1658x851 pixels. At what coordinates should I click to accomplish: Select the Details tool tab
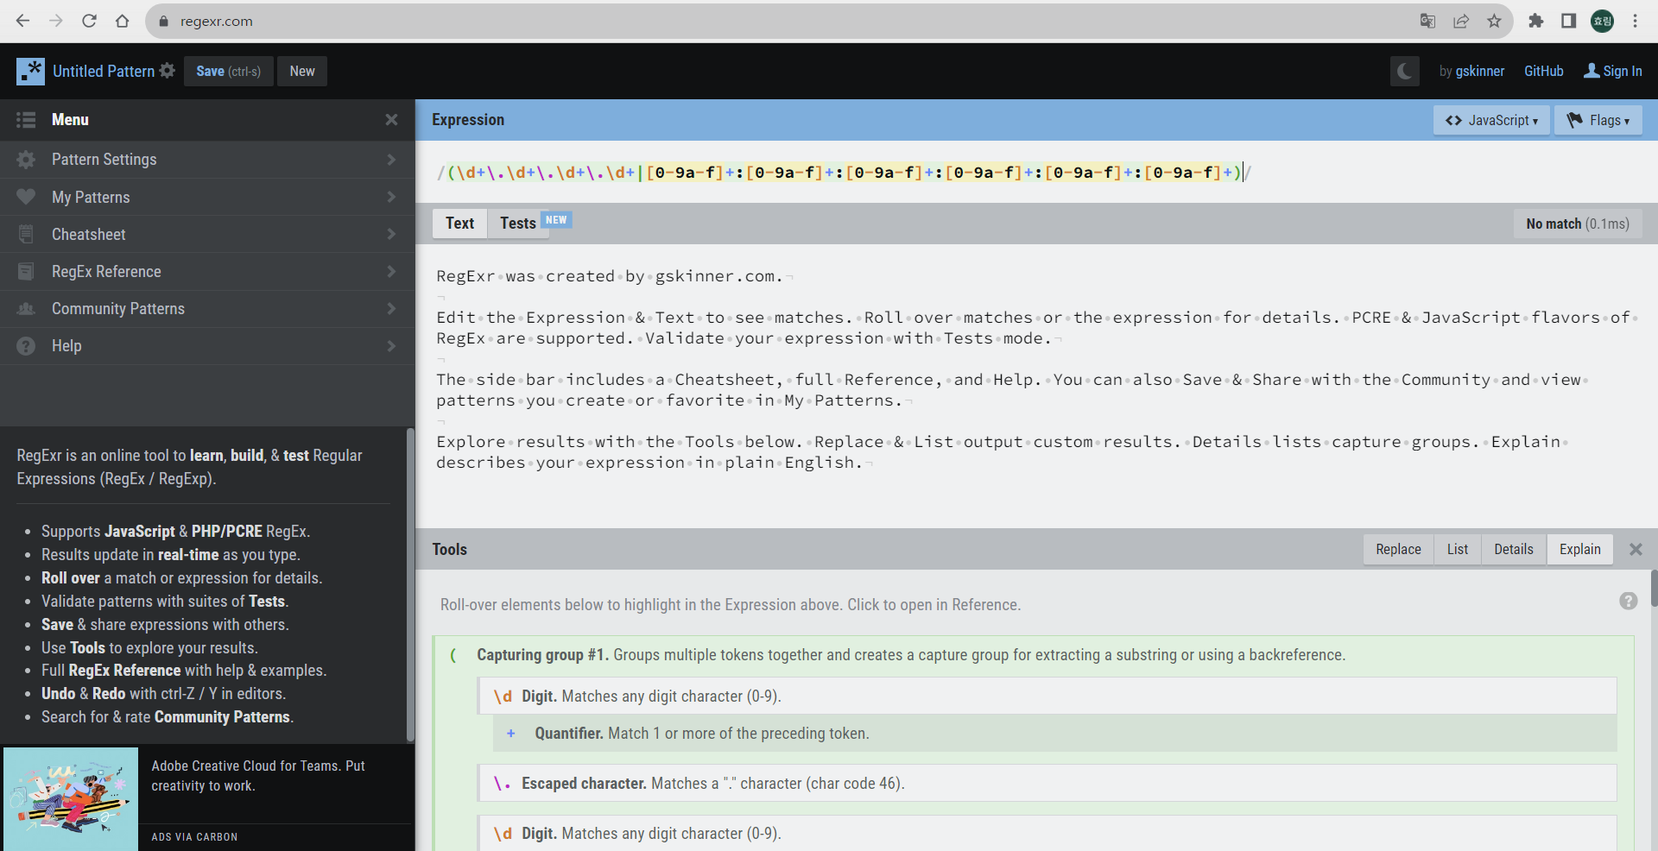tap(1513, 549)
